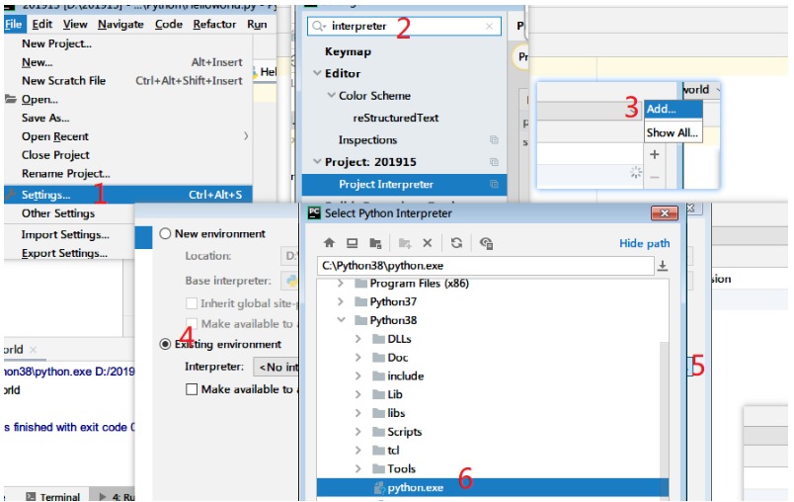Click the DLLs folder icon

pos(378,339)
